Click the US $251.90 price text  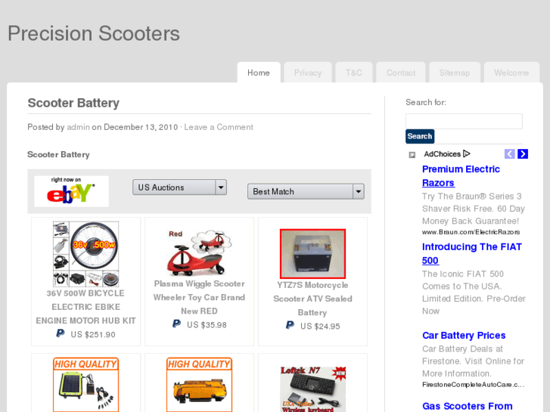(x=93, y=334)
